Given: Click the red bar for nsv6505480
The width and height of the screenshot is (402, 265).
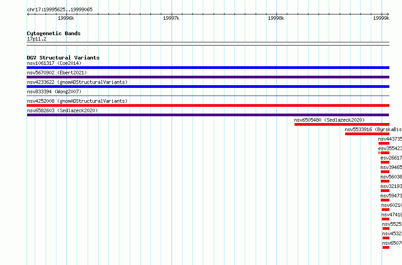Looking at the screenshot, I should pyautogui.click(x=342, y=124).
